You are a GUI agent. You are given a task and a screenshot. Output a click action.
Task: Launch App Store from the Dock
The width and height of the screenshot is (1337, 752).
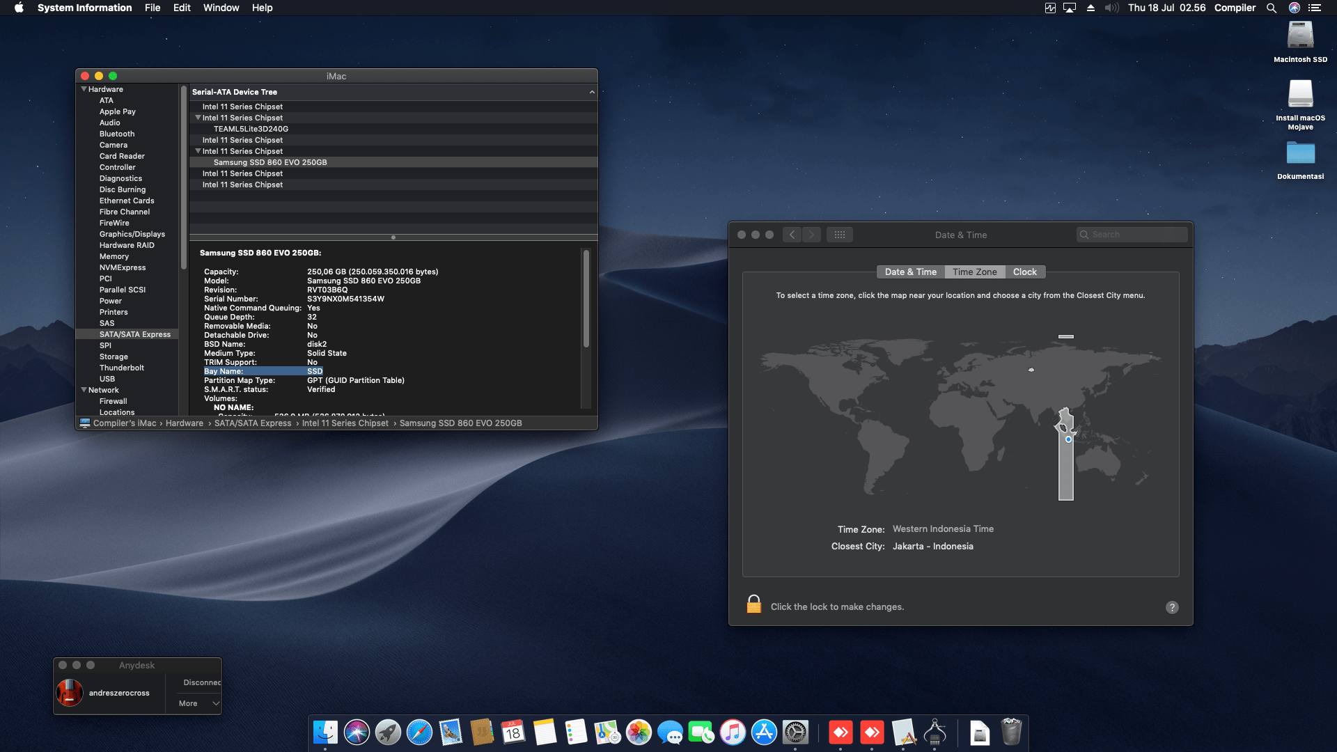(764, 733)
